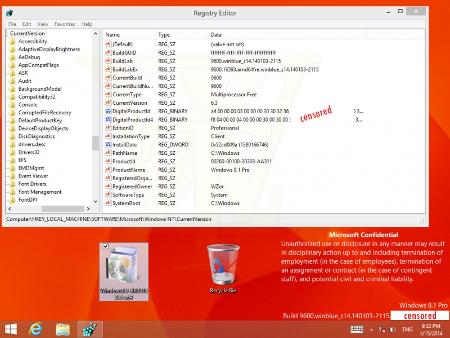Select the CurrentBuild string value icon
Screen dimensions: 450x338
click(x=108, y=78)
